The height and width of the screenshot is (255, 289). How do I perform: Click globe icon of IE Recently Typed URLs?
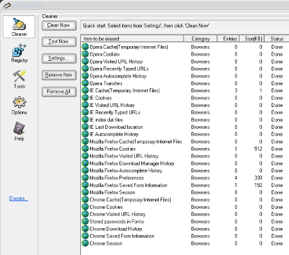pyautogui.click(x=85, y=112)
